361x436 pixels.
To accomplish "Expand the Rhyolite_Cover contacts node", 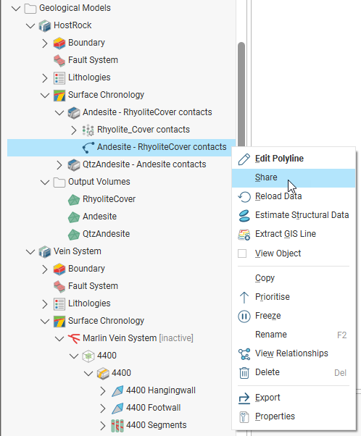I will (74, 130).
